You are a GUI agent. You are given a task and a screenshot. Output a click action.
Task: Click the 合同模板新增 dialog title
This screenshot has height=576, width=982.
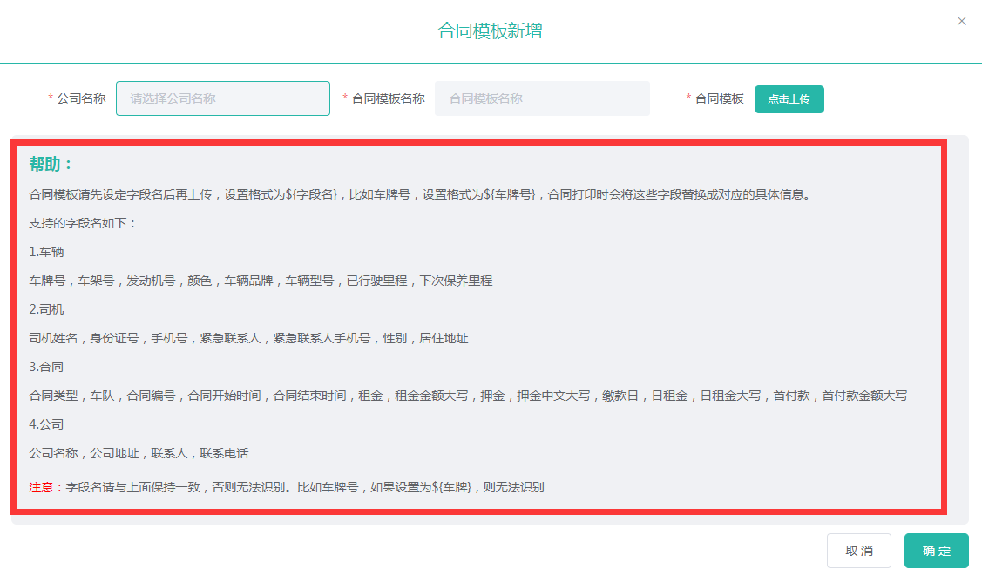point(491,31)
